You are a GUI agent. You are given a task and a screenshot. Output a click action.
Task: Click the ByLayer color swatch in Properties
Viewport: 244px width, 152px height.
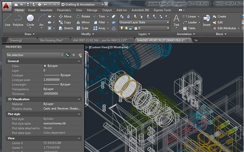click(45, 66)
